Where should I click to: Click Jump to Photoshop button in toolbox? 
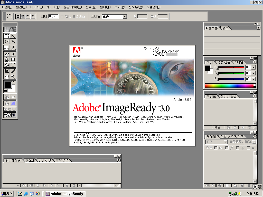[10, 115]
